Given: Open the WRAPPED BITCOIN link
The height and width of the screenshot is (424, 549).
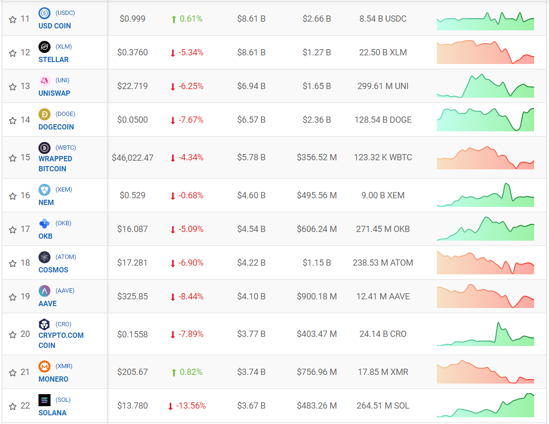Looking at the screenshot, I should [55, 164].
